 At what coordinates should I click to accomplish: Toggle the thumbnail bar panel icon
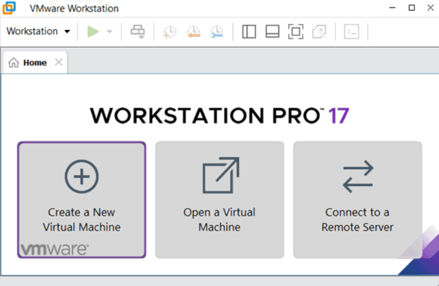pyautogui.click(x=272, y=31)
